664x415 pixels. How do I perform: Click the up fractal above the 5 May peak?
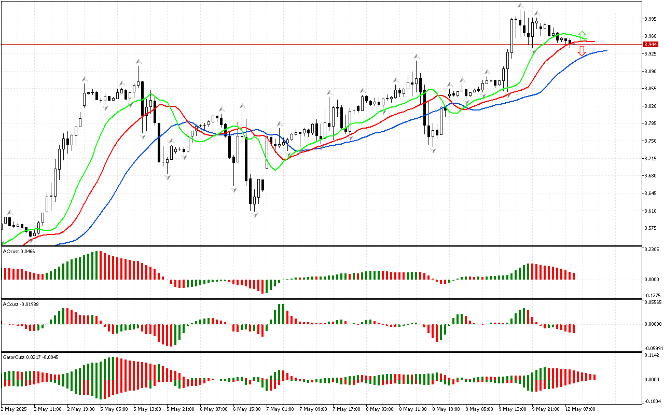[x=139, y=61]
